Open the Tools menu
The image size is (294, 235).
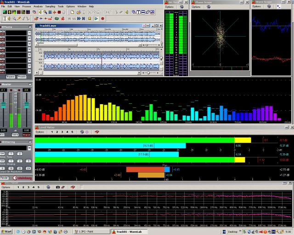pyautogui.click(x=61, y=6)
